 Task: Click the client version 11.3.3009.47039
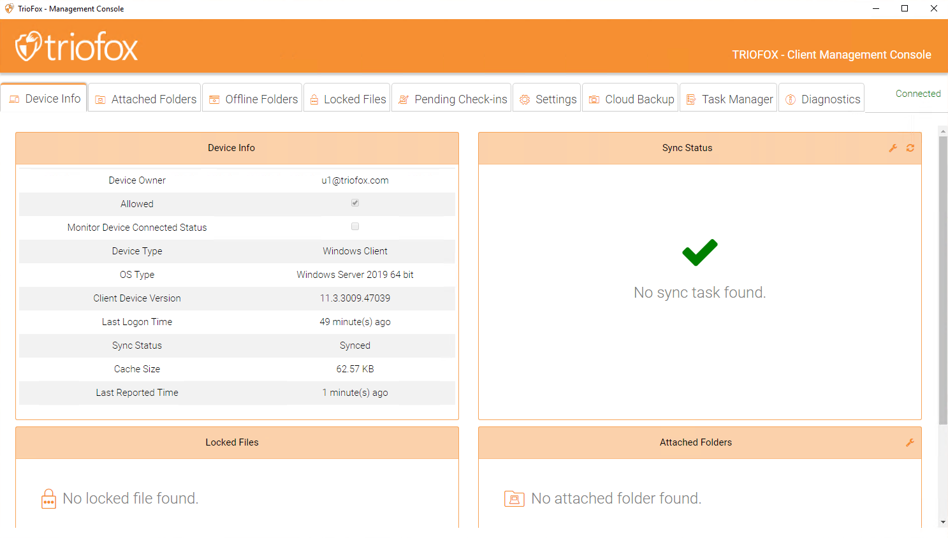[x=355, y=298]
